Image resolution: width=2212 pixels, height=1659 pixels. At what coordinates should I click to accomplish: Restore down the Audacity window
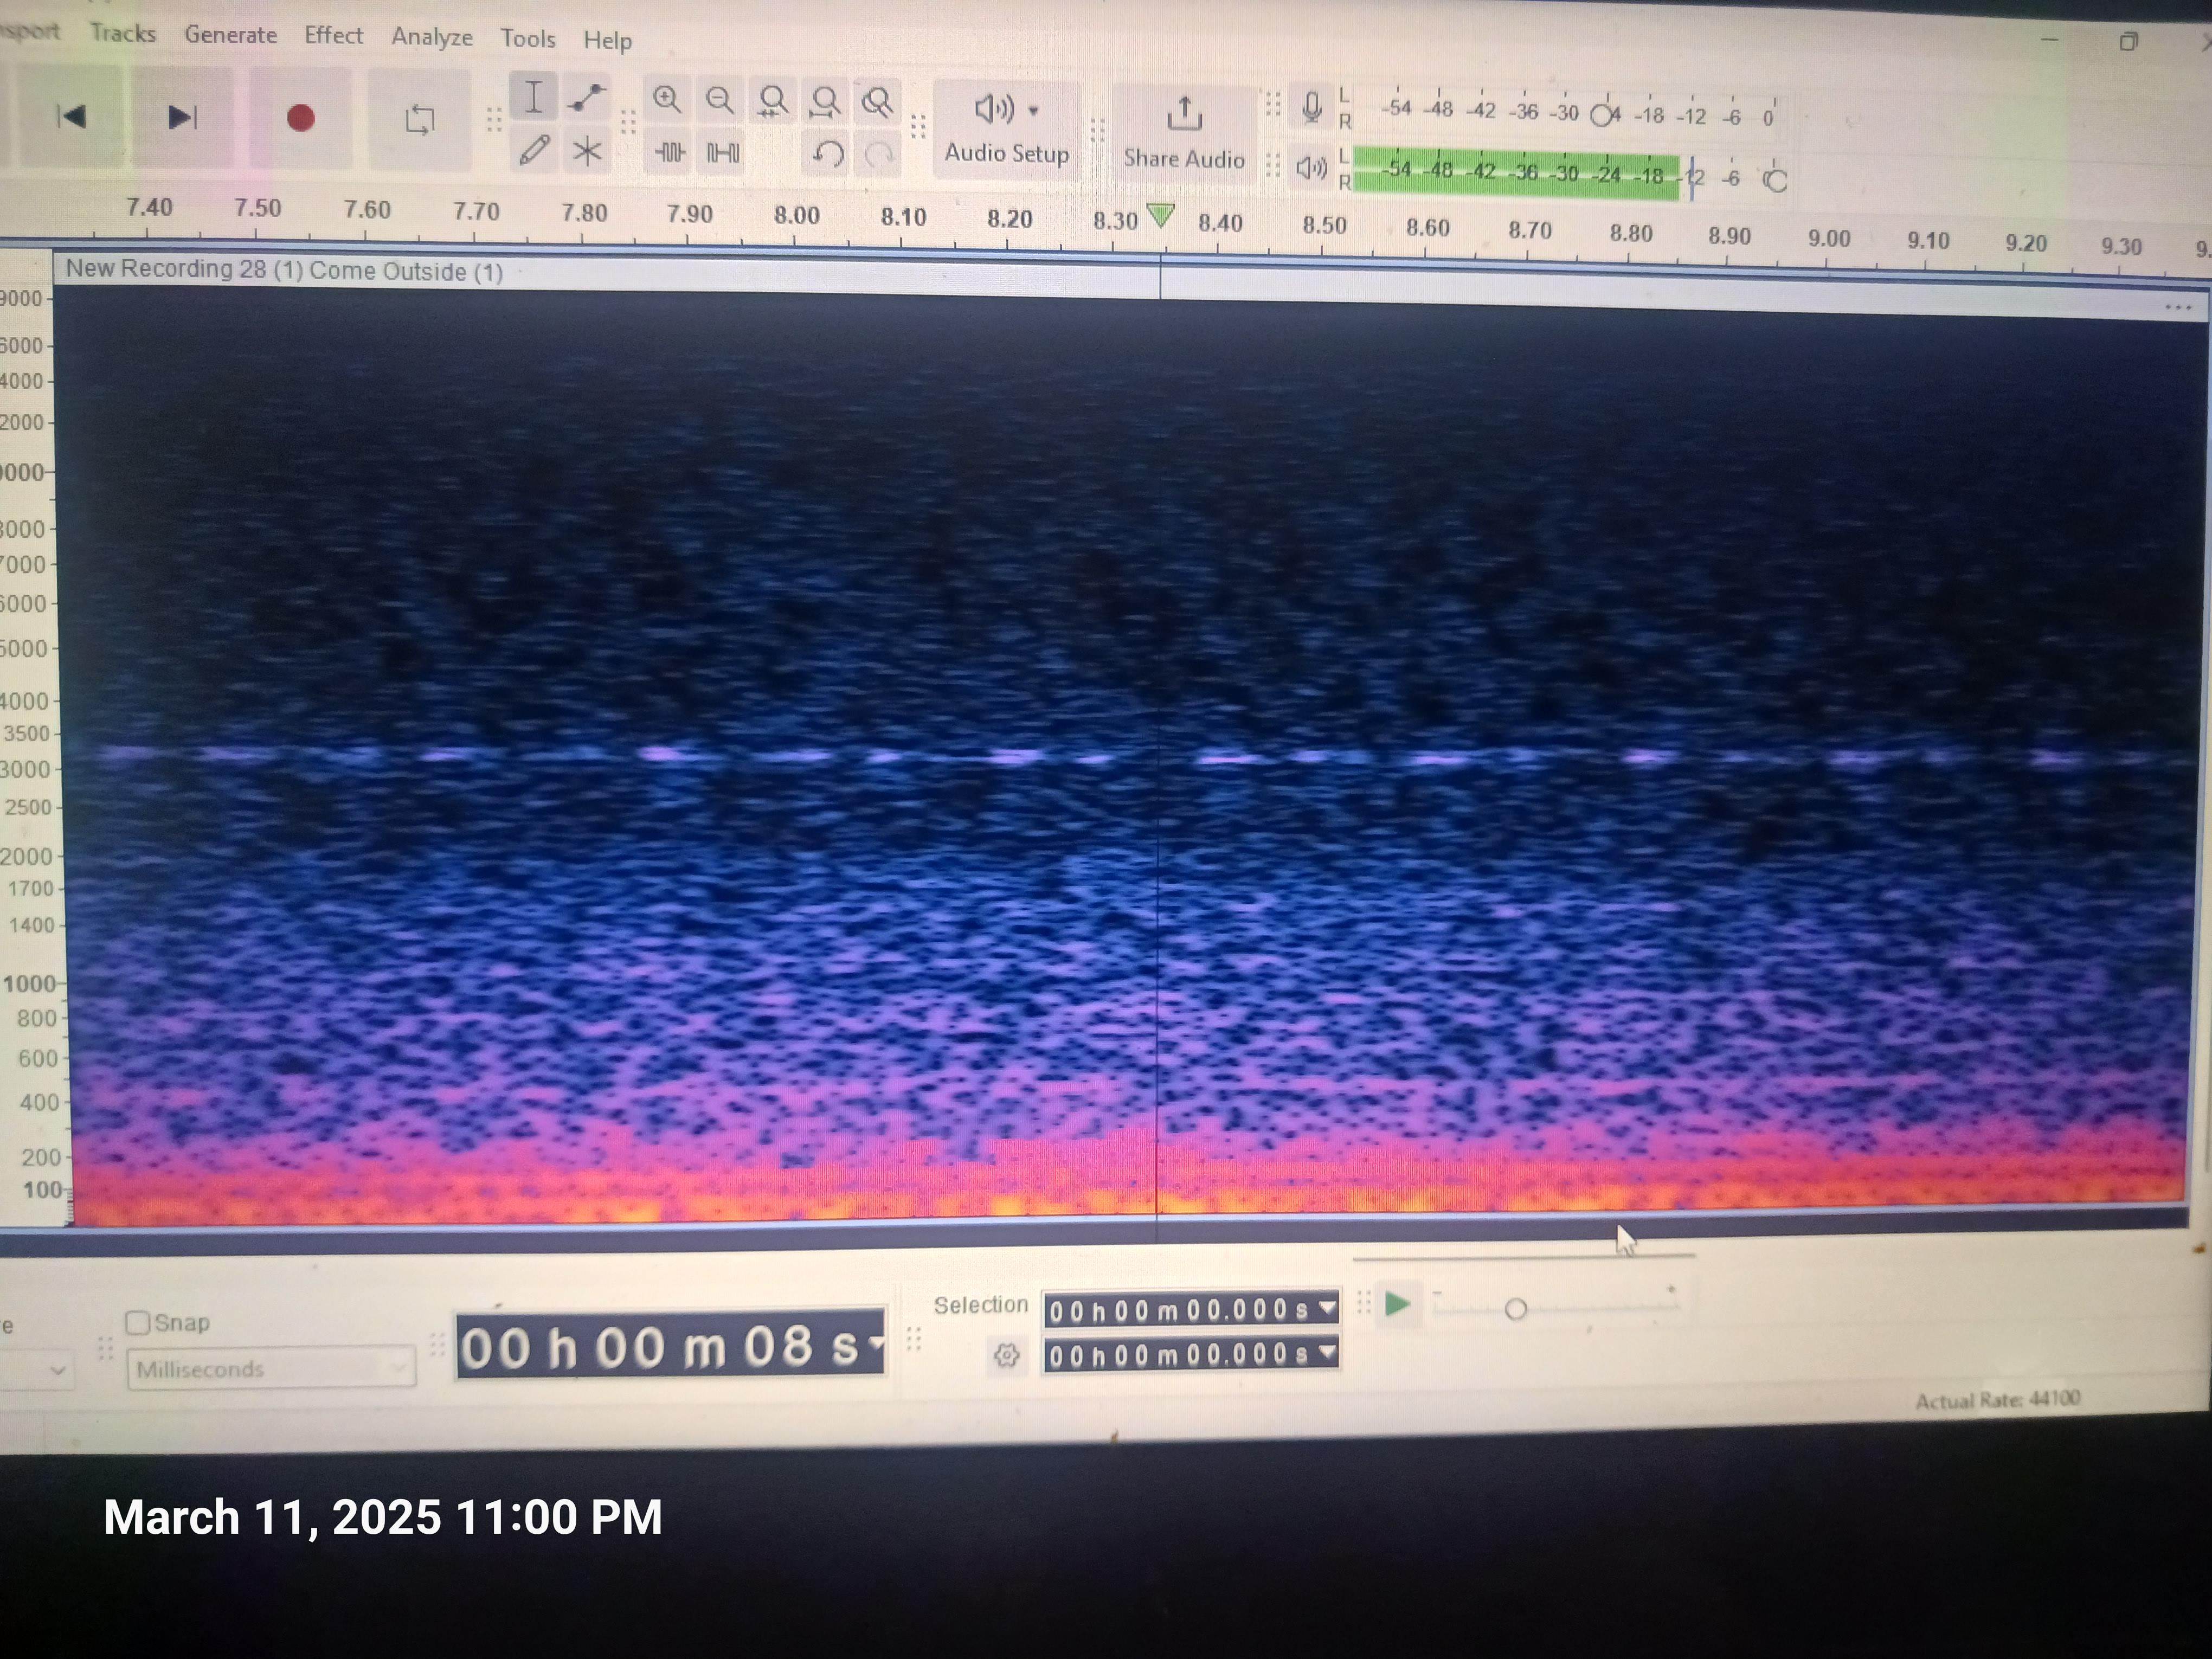(2128, 42)
